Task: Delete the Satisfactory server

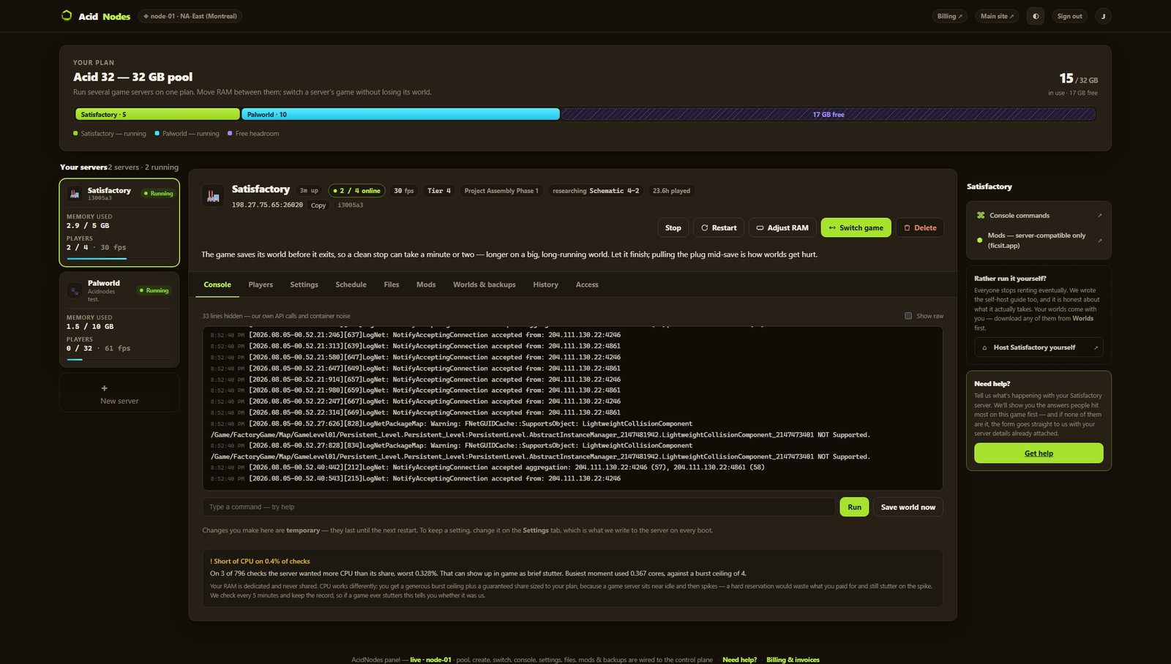Action: pyautogui.click(x=920, y=227)
